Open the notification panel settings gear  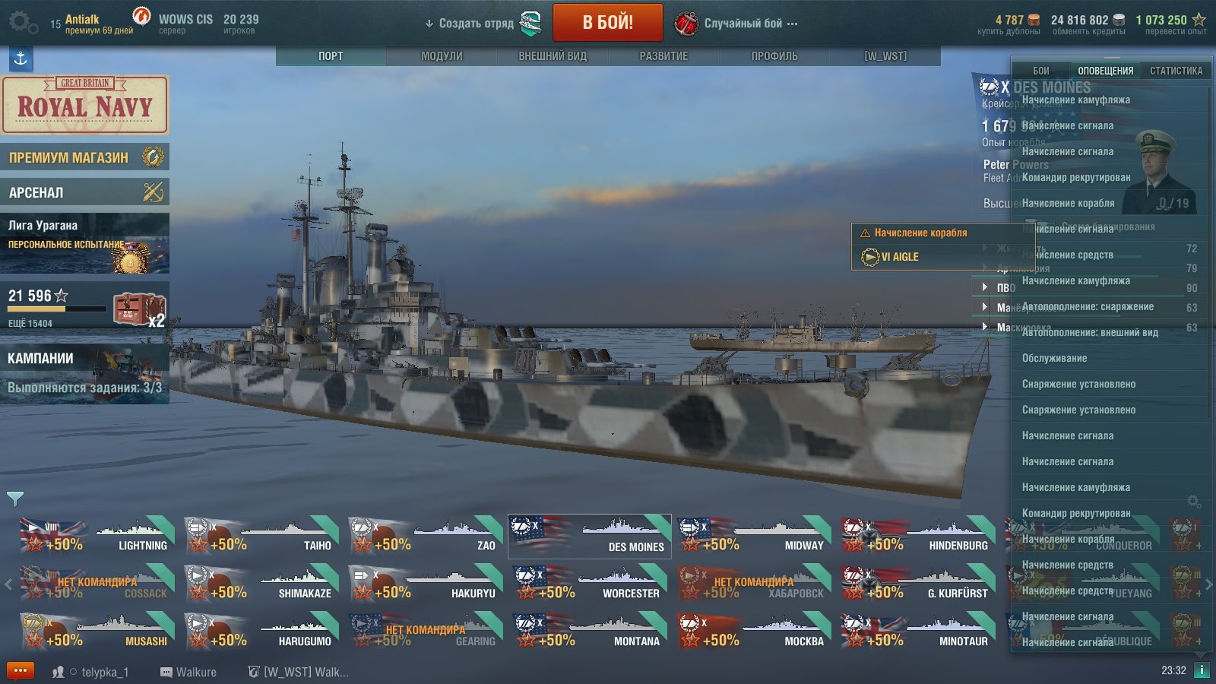[x=1194, y=502]
